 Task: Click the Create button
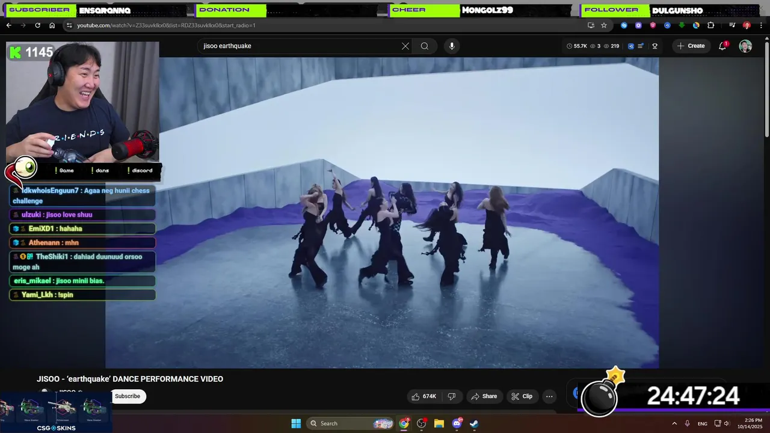pos(691,46)
